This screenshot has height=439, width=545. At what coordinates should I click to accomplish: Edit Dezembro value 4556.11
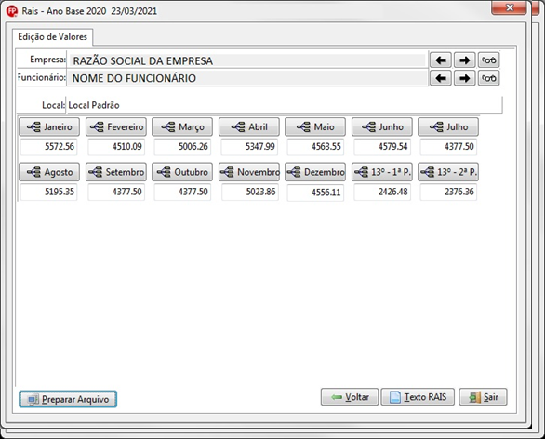coord(315,193)
